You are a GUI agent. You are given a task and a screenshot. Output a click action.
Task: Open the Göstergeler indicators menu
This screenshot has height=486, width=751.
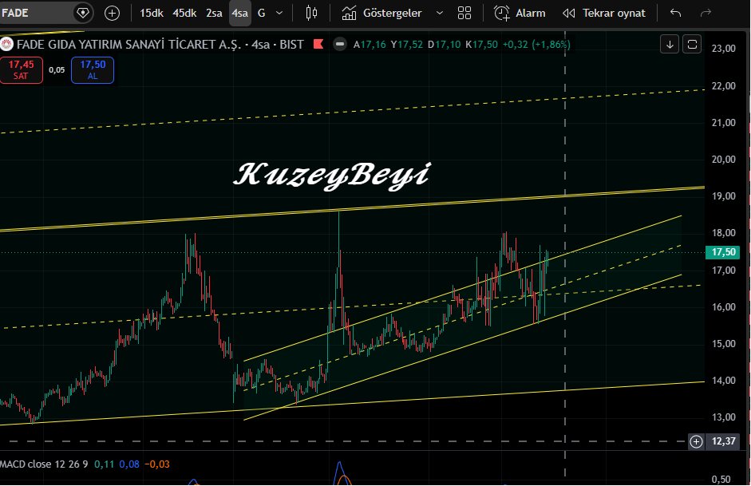pyautogui.click(x=381, y=14)
